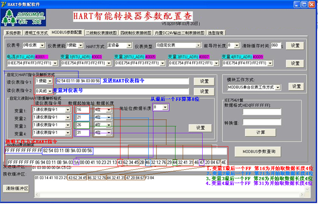This screenshot has width=318, height=204.
Task: Click the 清除缓冲区 button
Action: point(16,189)
